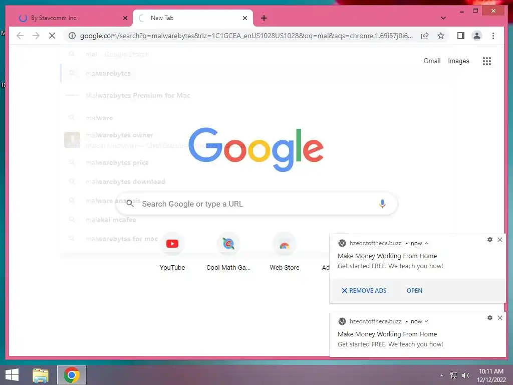Click the Search Google or type a URL box

click(256, 204)
